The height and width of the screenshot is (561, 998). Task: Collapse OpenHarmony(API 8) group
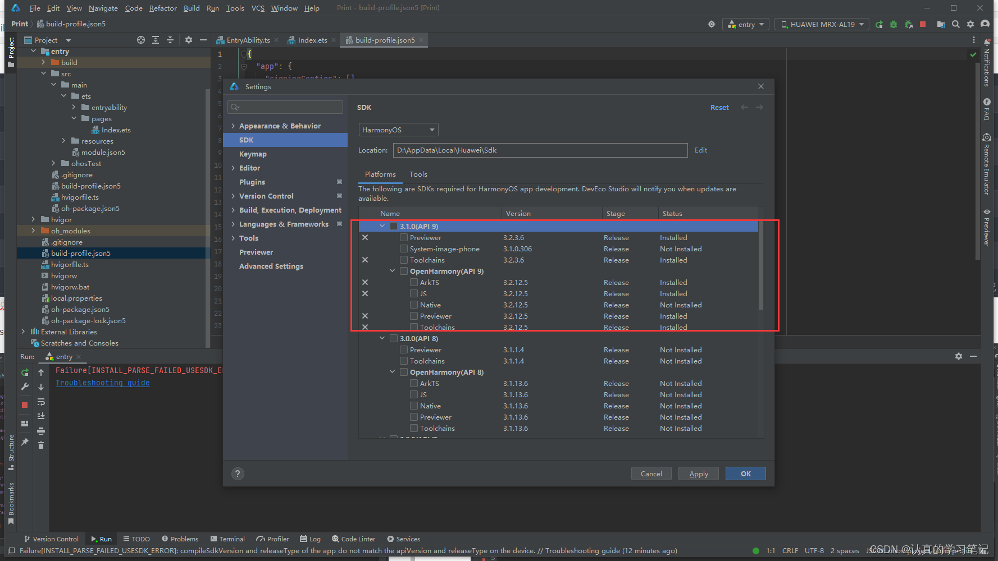(x=393, y=372)
